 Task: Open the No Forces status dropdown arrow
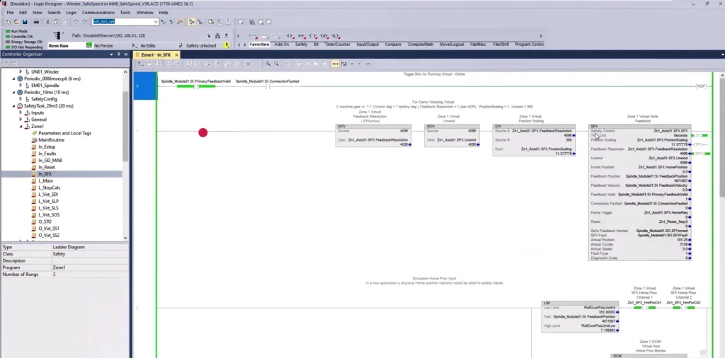coord(134,46)
